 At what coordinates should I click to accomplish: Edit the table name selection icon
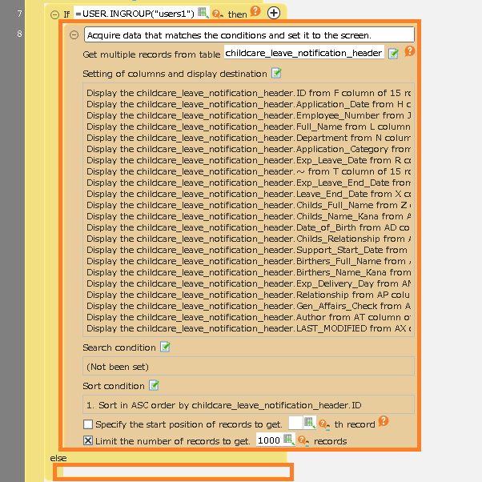pyautogui.click(x=393, y=54)
